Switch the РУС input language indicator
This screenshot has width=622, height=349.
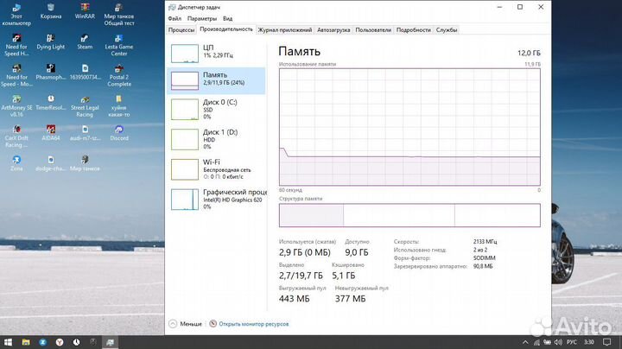tap(572, 342)
